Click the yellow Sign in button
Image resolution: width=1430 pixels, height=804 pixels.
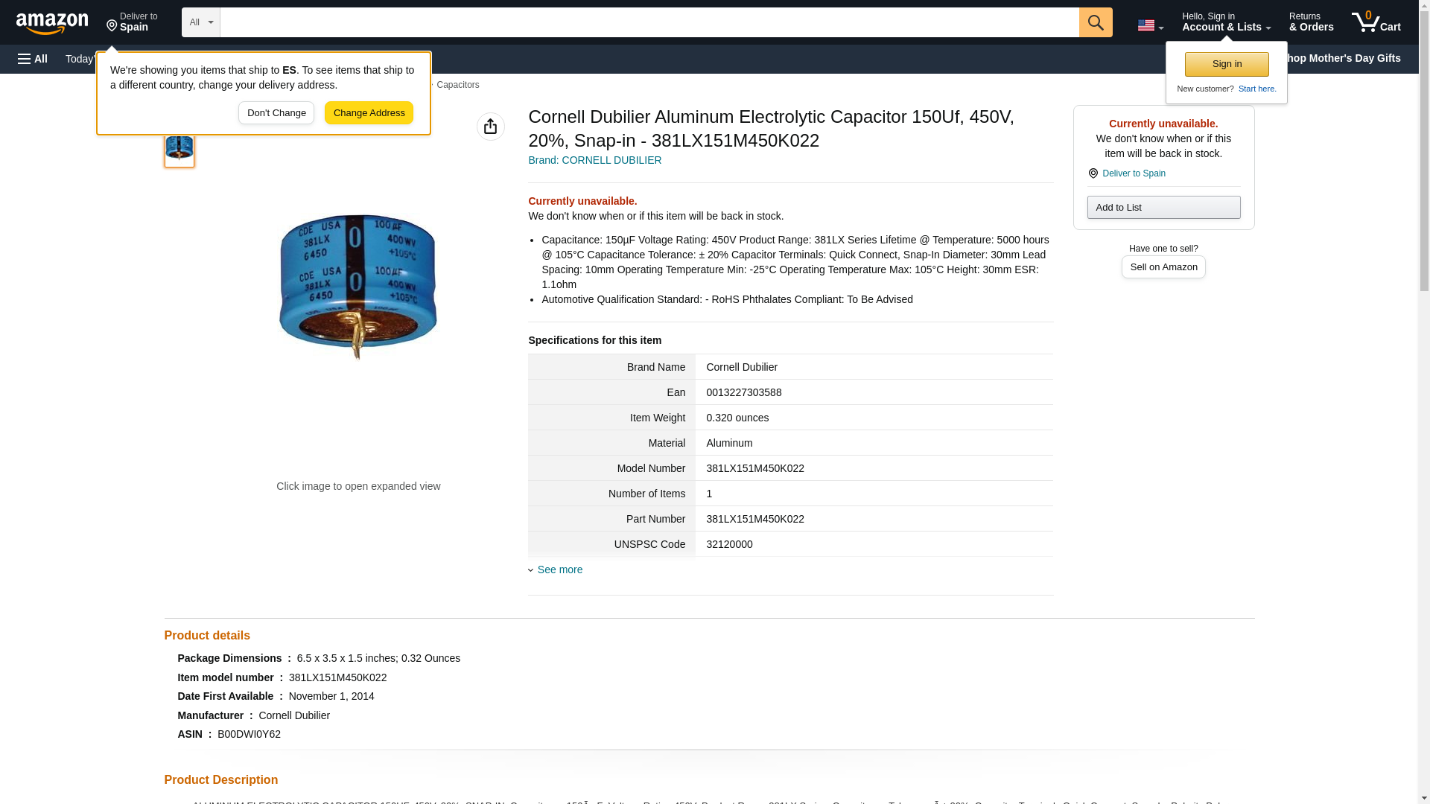pyautogui.click(x=1226, y=64)
